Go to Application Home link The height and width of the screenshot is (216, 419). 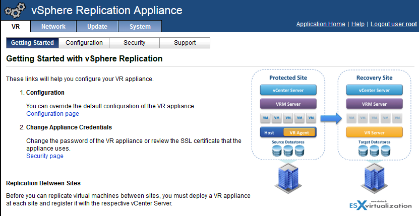point(321,24)
